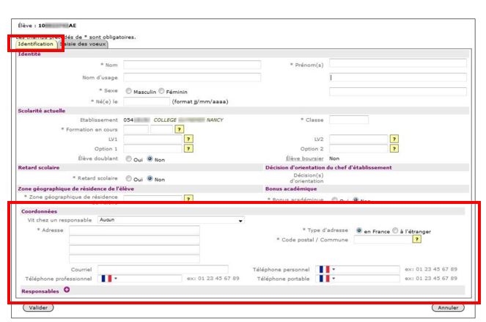Select the Identification tab
The height and width of the screenshot is (322, 486).
click(x=35, y=44)
